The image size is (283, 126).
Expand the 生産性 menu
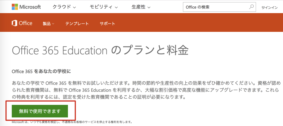141,7
